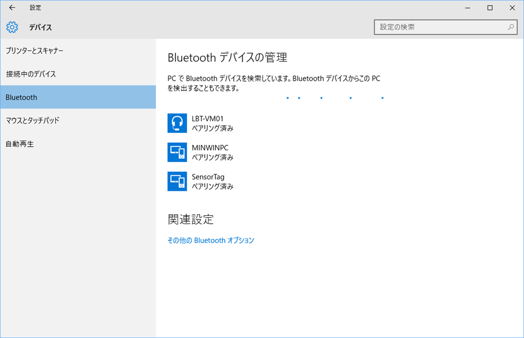Click ペアリング済み status under SensorTag
This screenshot has width=524, height=338.
coord(212,187)
